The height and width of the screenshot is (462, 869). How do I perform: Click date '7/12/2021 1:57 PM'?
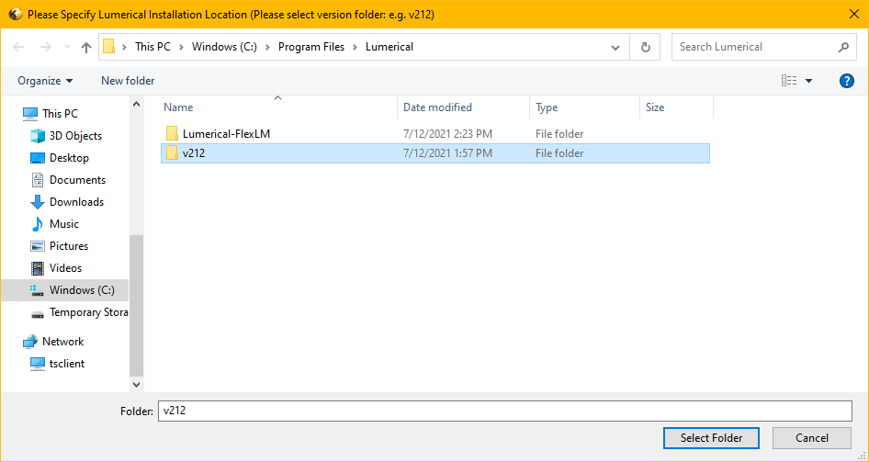(x=447, y=153)
